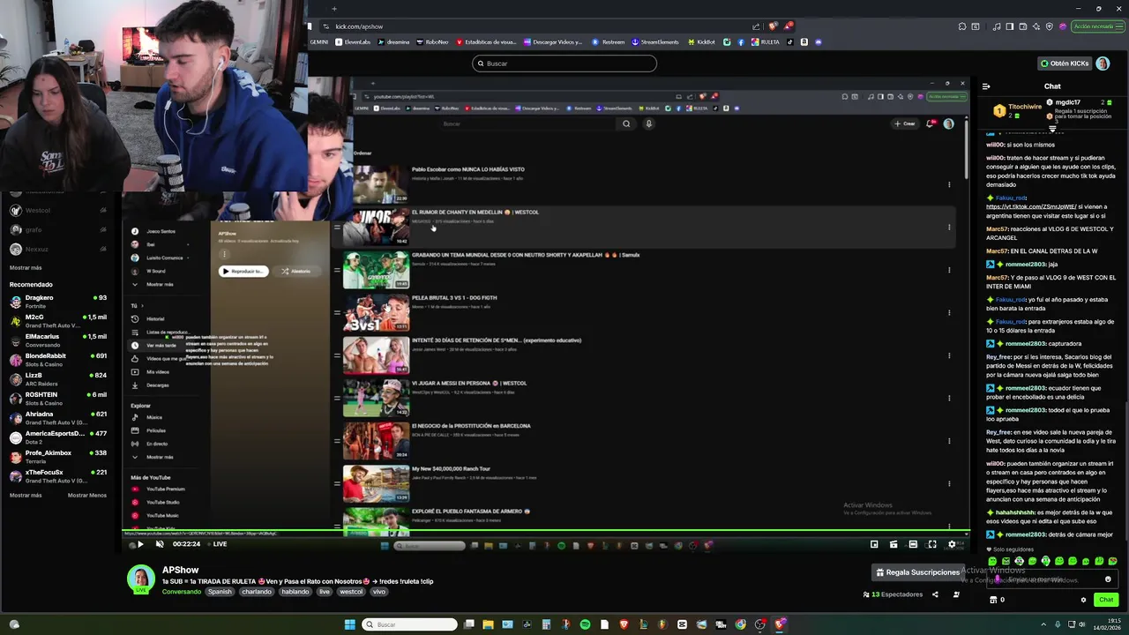Open ElMacarius recommended channel
1129x635 pixels.
click(57, 340)
